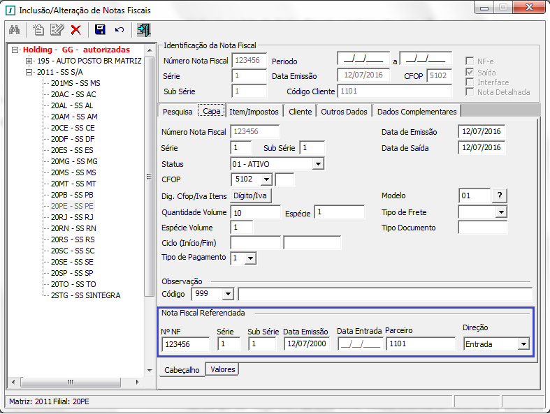Toggle the Saída checkbox
The width and height of the screenshot is (550, 414).
point(470,72)
